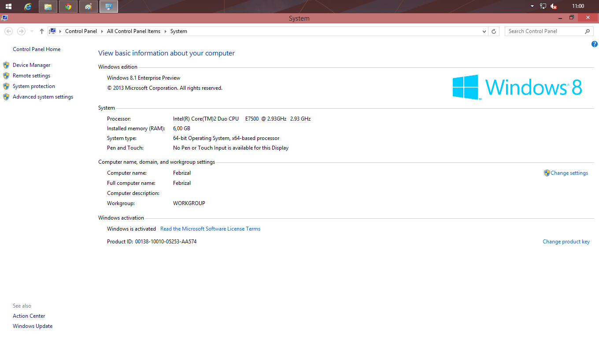Go forward using the Forward arrow

(x=21, y=31)
